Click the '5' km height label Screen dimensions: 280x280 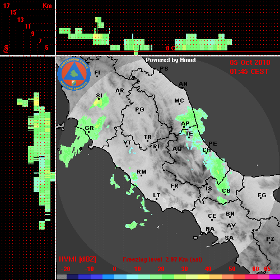point(46,48)
